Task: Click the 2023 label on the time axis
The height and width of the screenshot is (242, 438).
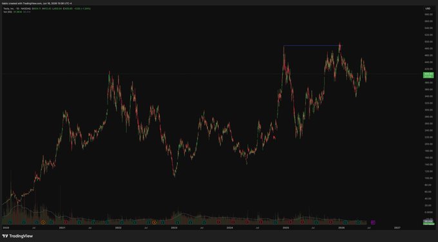Action: point(174,228)
